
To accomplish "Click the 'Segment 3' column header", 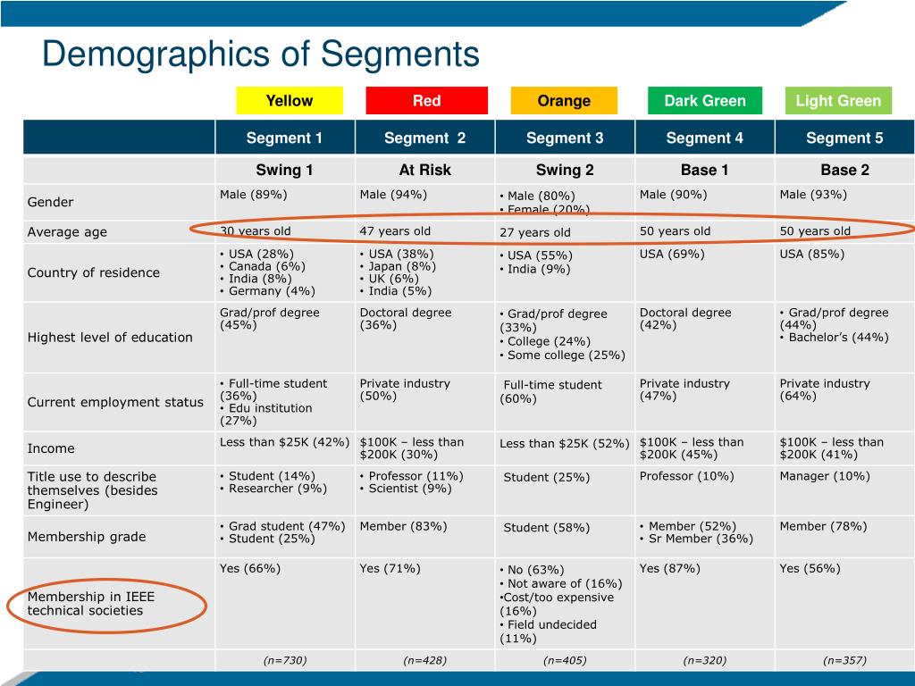I will click(565, 138).
